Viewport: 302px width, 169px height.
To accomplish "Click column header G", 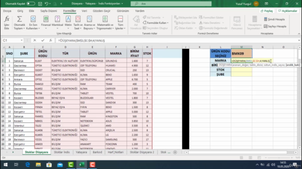I will (134, 47).
